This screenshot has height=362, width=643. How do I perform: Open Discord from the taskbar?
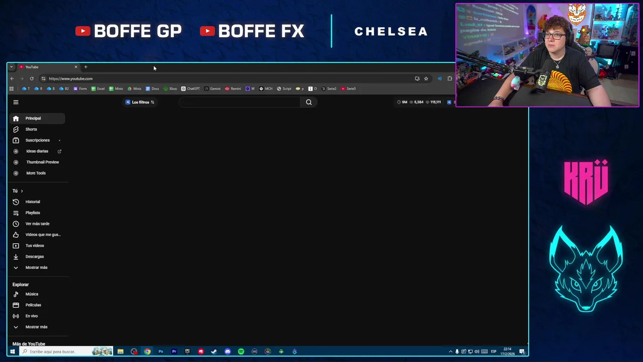click(228, 351)
